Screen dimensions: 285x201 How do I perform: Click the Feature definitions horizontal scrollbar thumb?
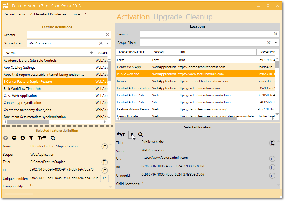tap(28, 122)
